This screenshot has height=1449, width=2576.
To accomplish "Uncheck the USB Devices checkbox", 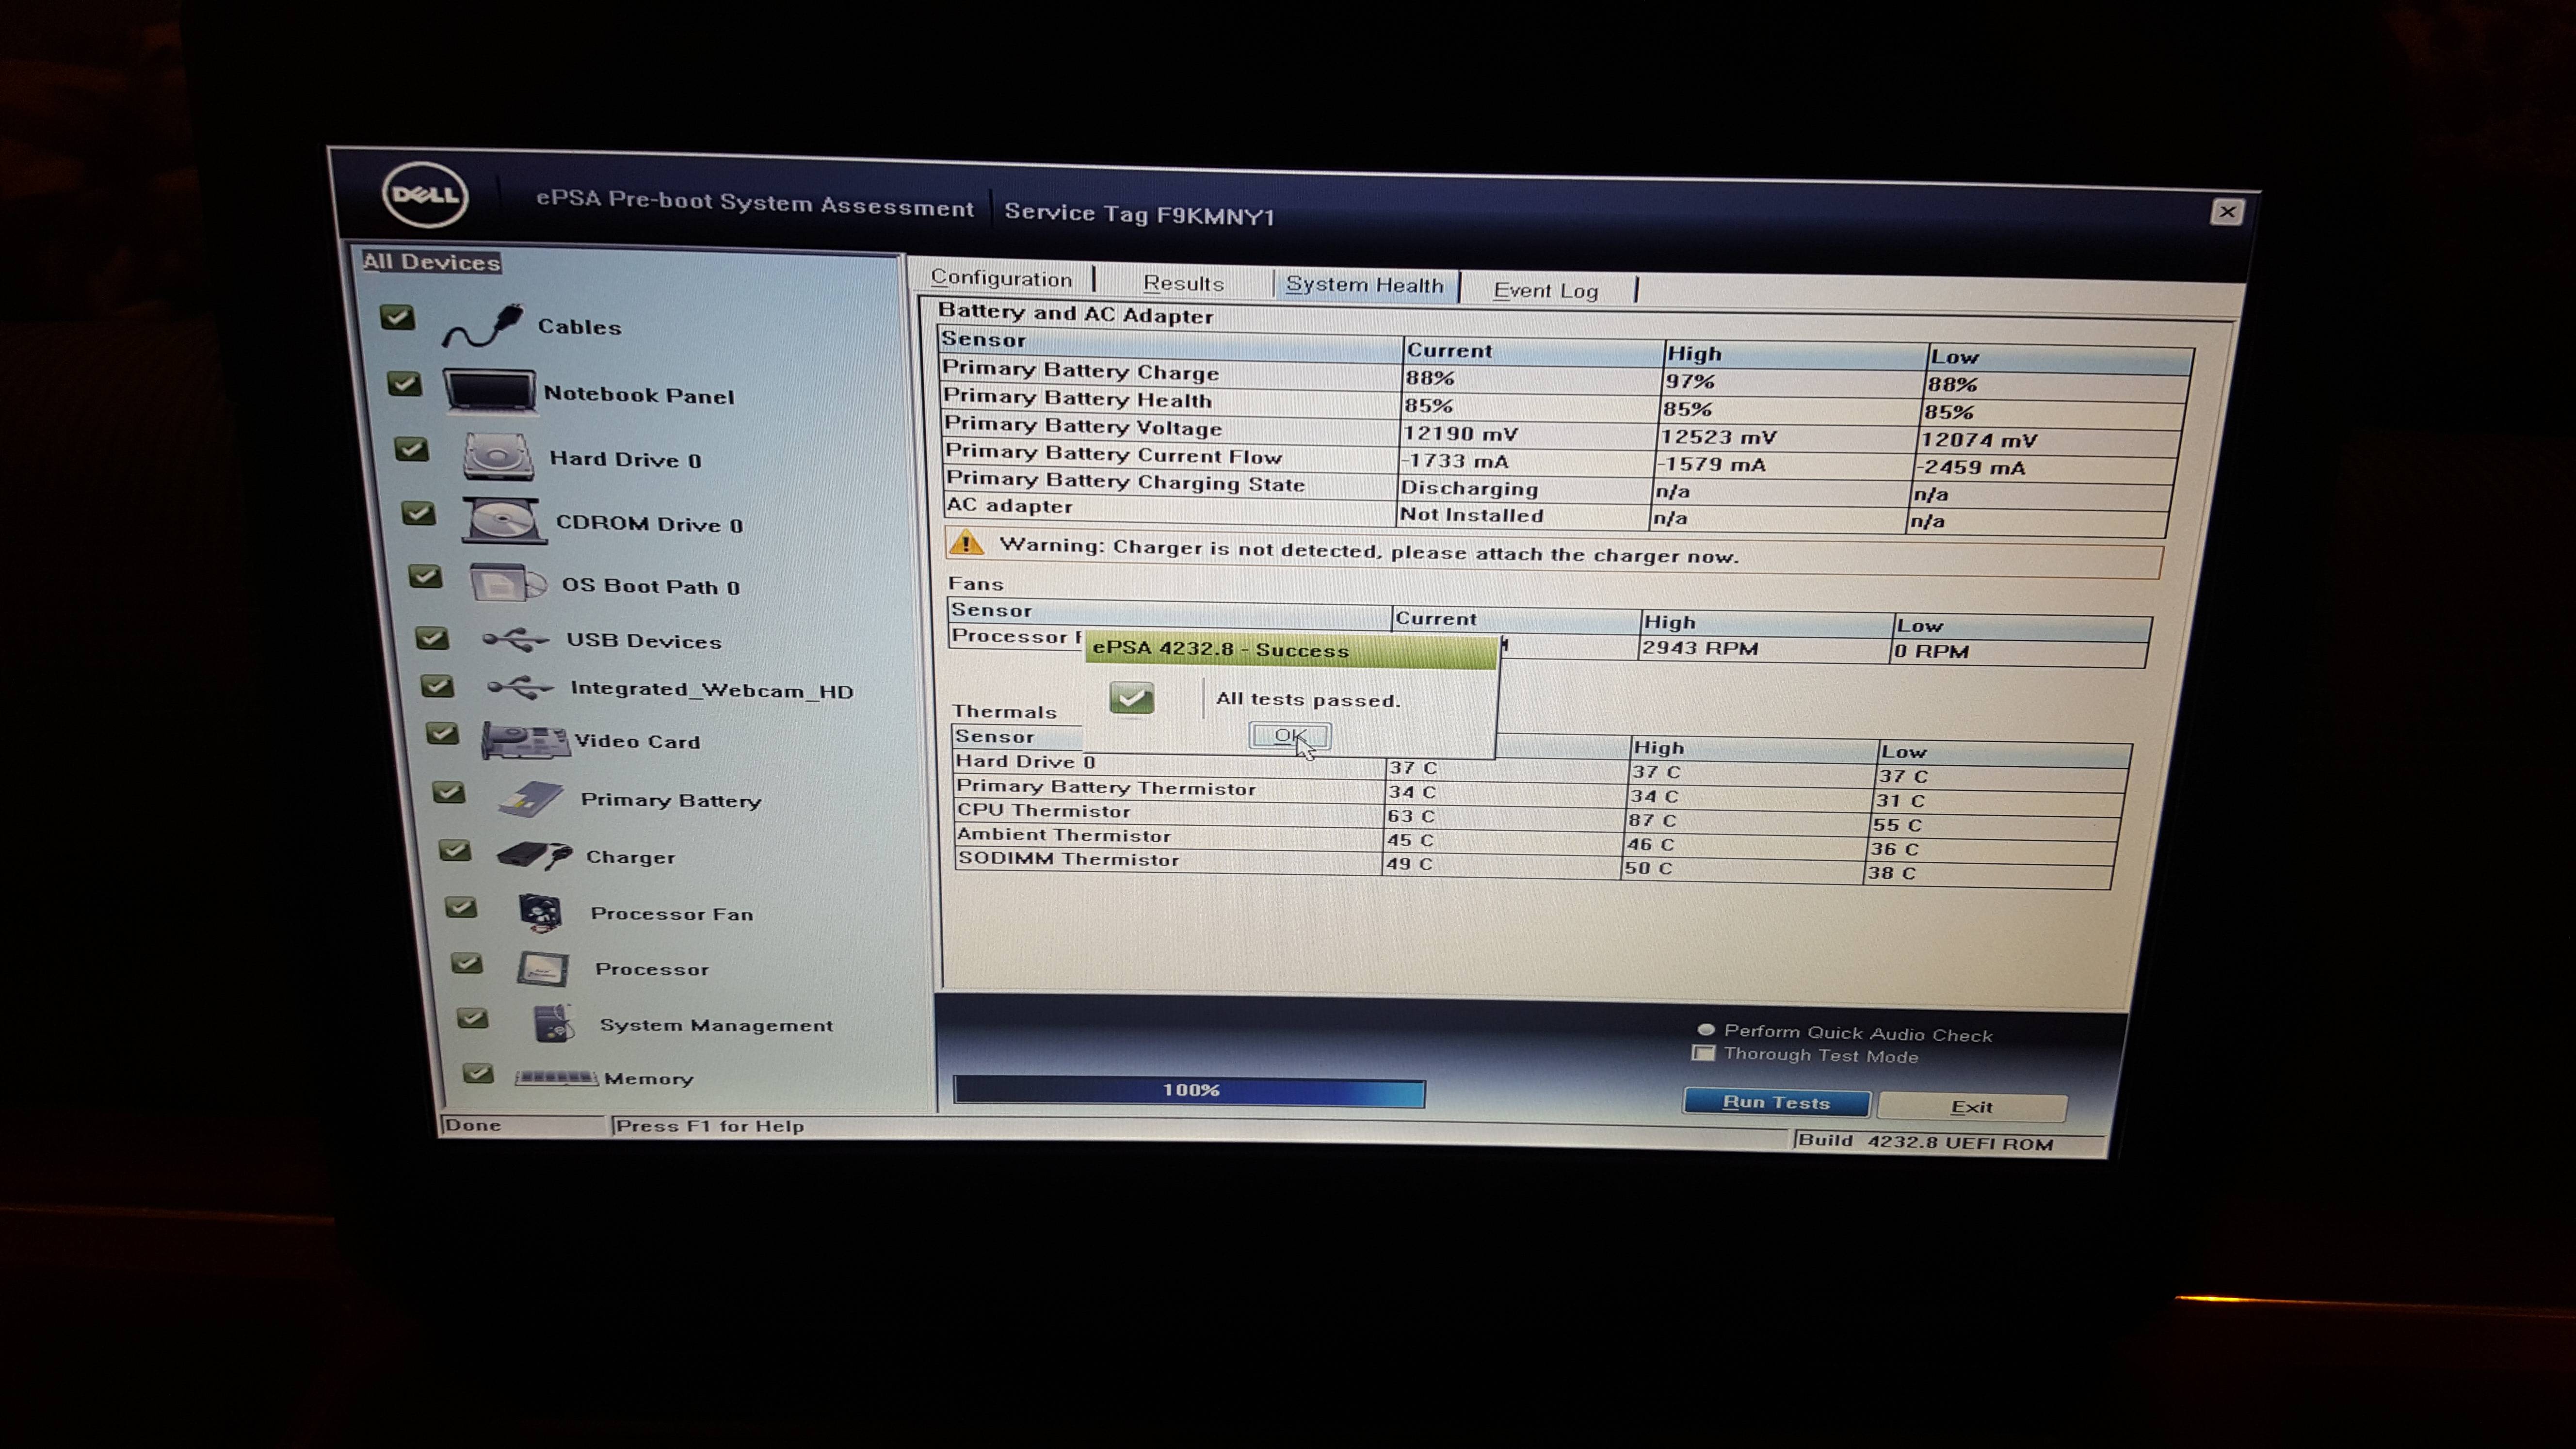I will tap(432, 638).
